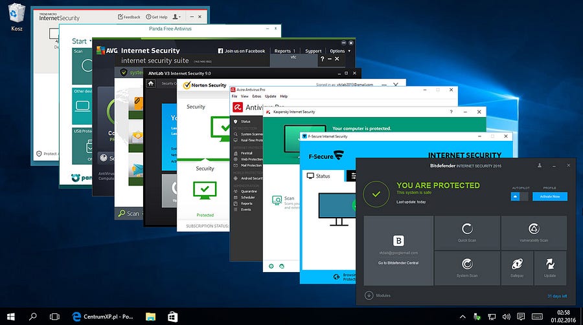Click the Scan tile in Panda

(82, 67)
